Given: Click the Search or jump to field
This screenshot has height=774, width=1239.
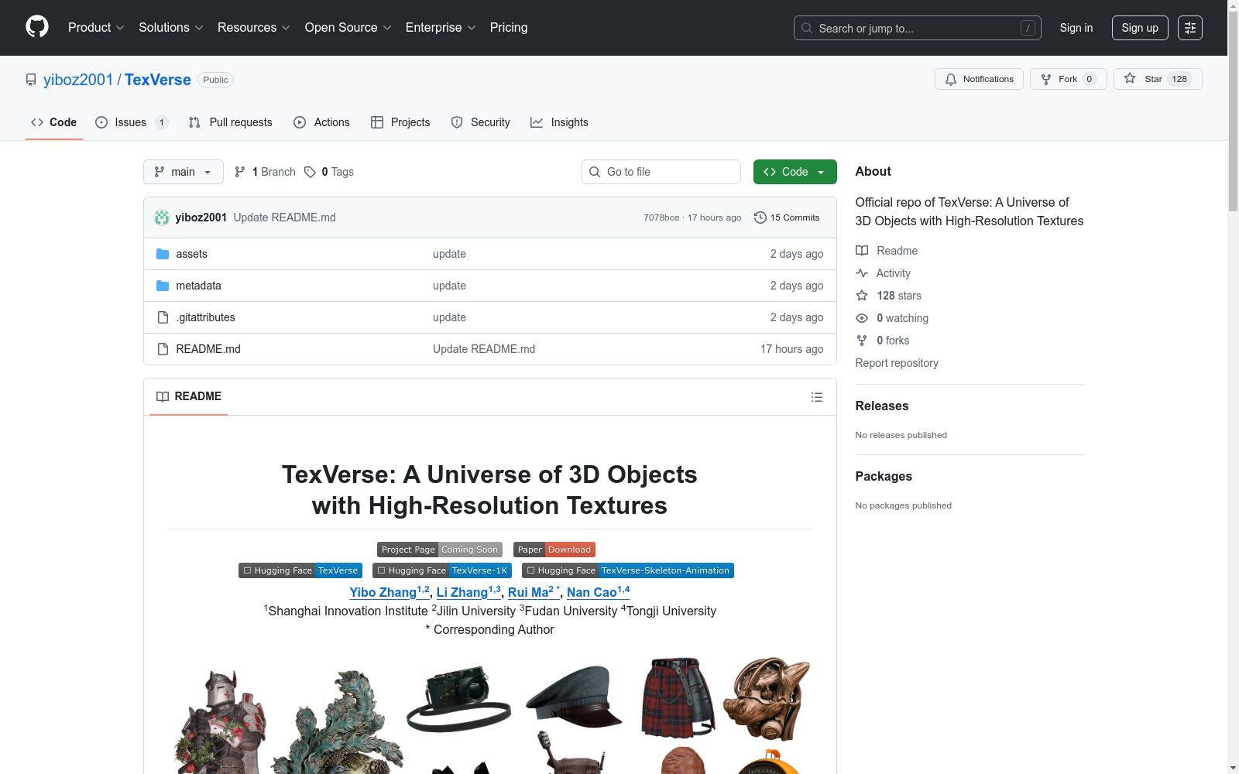Looking at the screenshot, I should tap(918, 28).
